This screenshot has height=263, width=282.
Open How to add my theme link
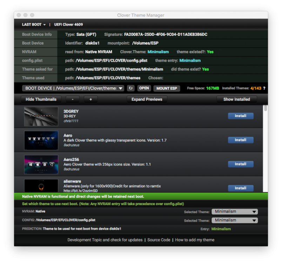(x=195, y=240)
